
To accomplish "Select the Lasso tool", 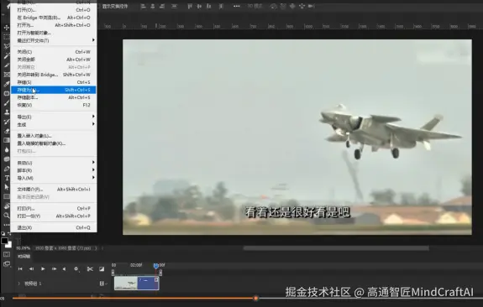I will (6, 46).
